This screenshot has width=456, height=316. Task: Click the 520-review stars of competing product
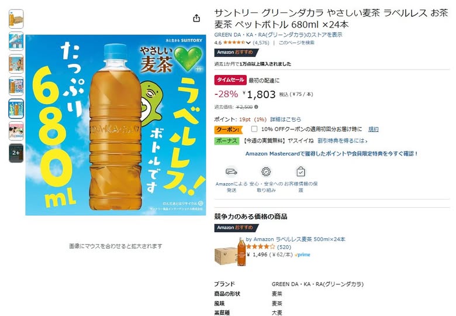(260, 247)
